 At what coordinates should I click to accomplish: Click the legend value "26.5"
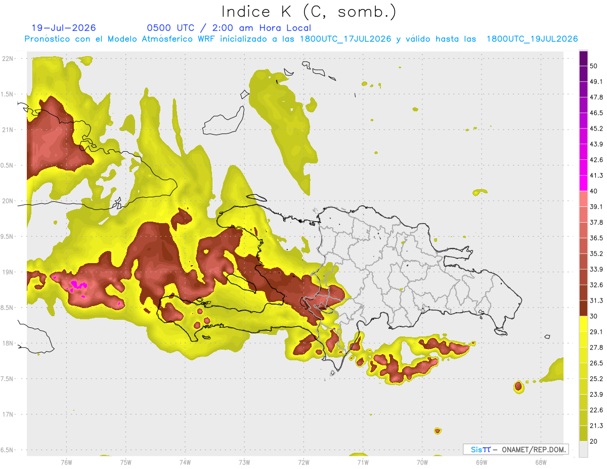pos(596,363)
